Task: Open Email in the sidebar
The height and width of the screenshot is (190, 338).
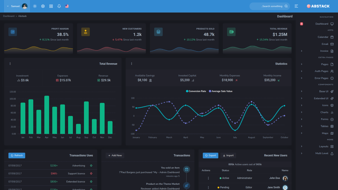Action: tap(317, 44)
